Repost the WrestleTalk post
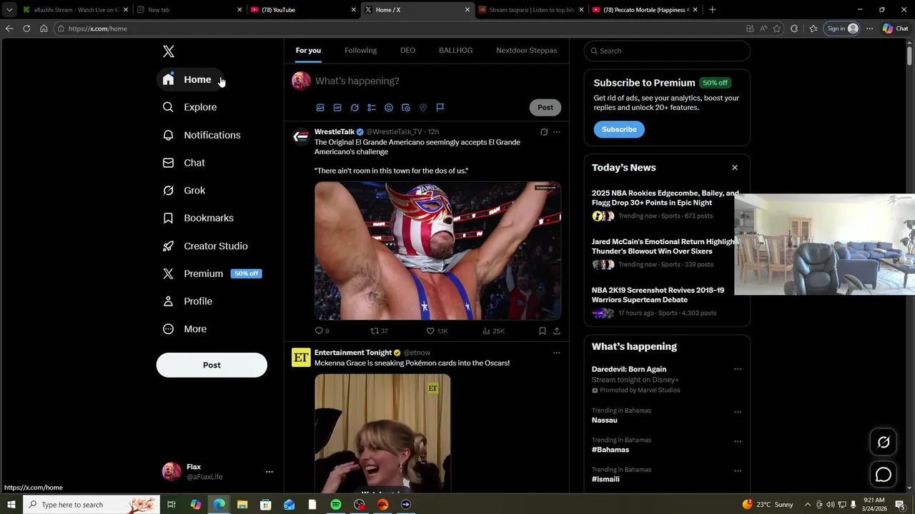Screen dimensions: 915x514 (378, 331)
